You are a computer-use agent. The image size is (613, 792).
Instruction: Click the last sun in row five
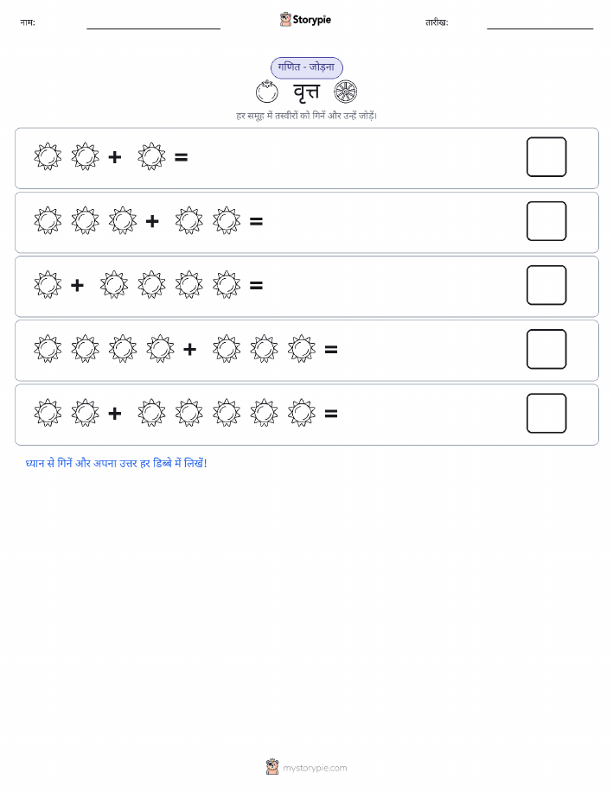pyautogui.click(x=302, y=413)
